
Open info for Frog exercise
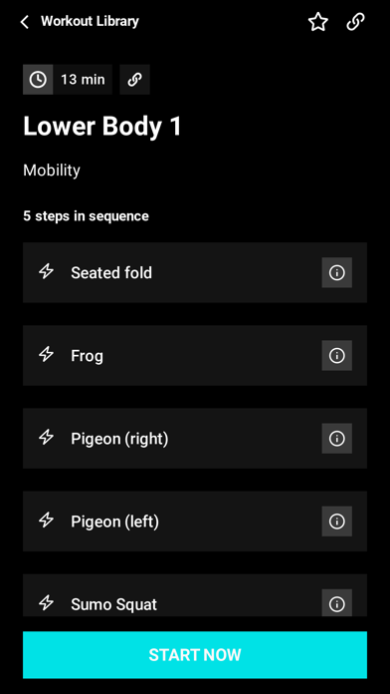click(337, 355)
